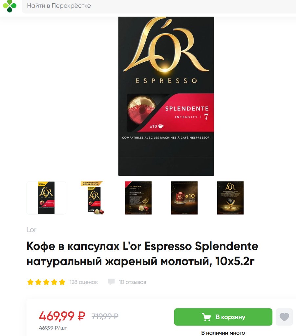This screenshot has width=296, height=336.
Task: Toggle the heart favorite button
Action: [284, 317]
